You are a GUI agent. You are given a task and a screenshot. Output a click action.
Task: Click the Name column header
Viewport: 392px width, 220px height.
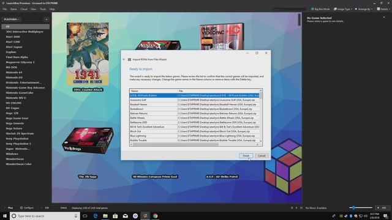point(153,91)
